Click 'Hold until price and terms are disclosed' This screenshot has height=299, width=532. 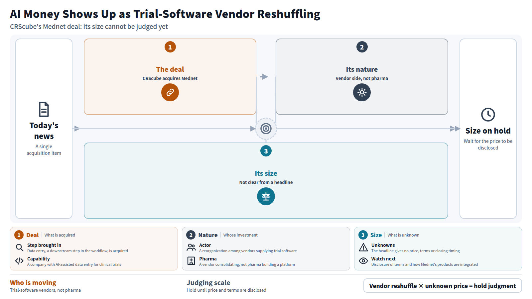coord(226,290)
